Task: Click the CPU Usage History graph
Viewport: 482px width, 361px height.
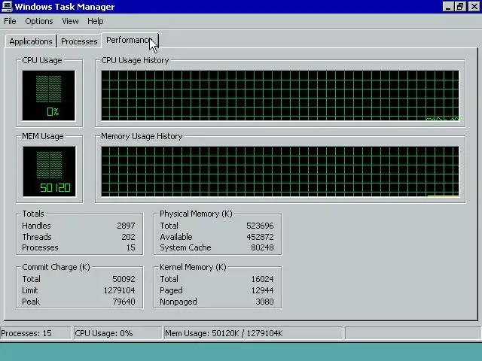Action: [280, 96]
